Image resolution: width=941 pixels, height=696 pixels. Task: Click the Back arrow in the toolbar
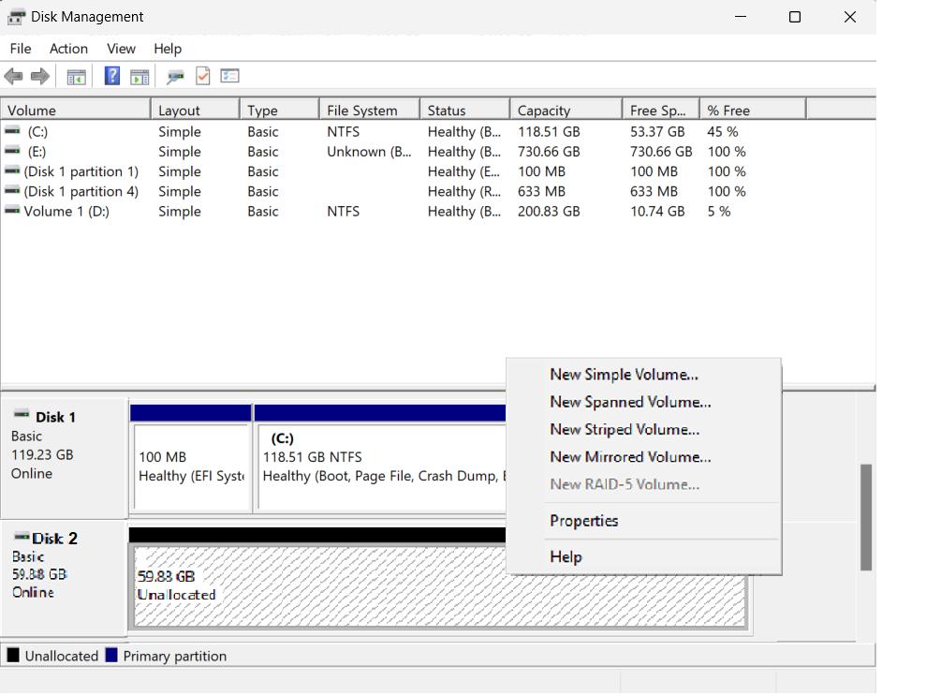(x=13, y=76)
